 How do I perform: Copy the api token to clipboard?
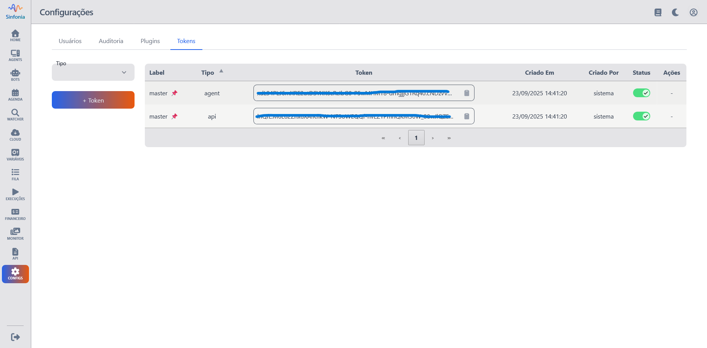click(467, 116)
